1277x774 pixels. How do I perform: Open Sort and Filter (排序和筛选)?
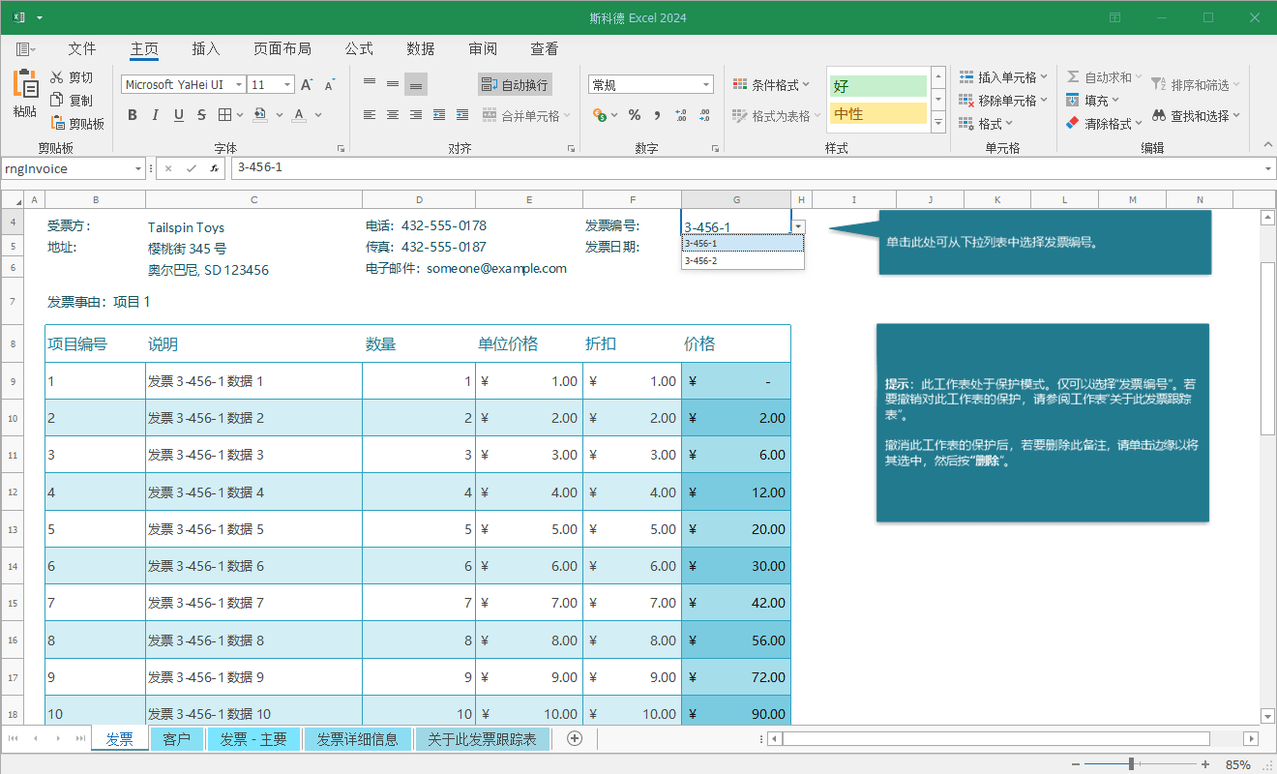pos(1196,85)
